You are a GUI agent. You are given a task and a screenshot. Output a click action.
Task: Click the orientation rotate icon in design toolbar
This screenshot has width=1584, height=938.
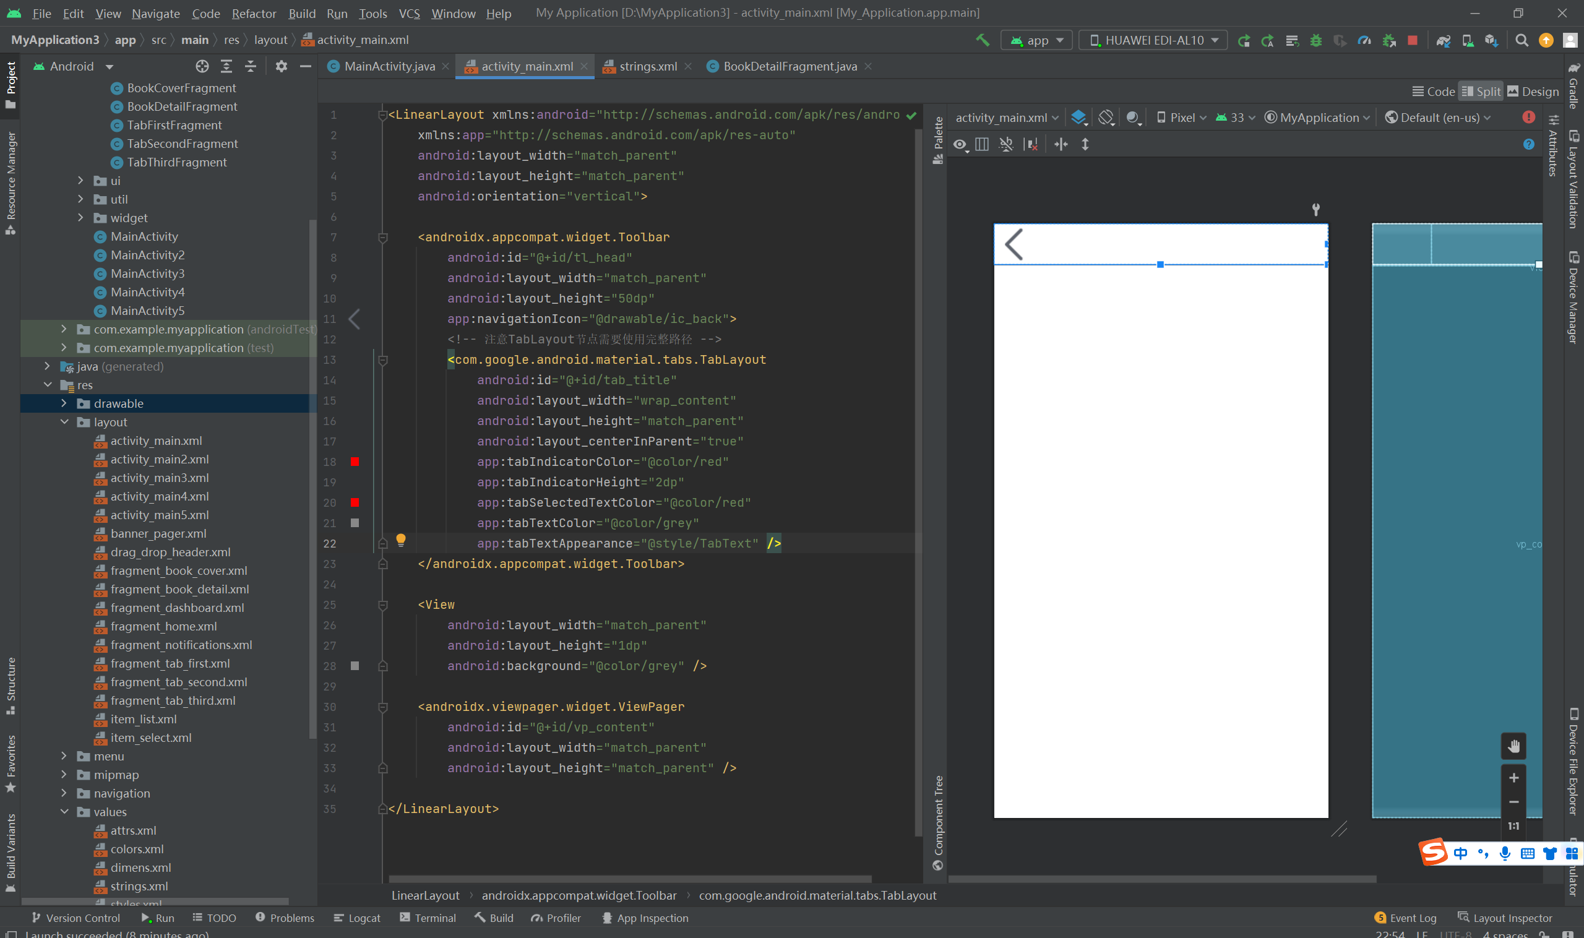1106,118
